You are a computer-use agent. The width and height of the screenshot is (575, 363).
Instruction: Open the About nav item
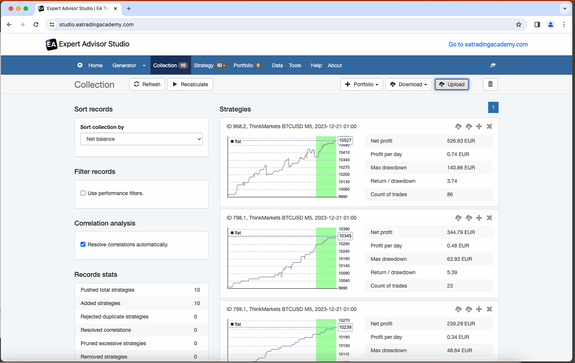click(335, 65)
